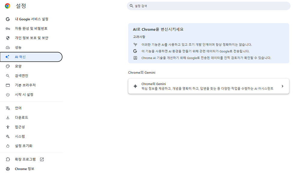This screenshot has height=175, width=300.
Task: Click the external link icon beside 확장 프로그램
Action: [x=42, y=159]
